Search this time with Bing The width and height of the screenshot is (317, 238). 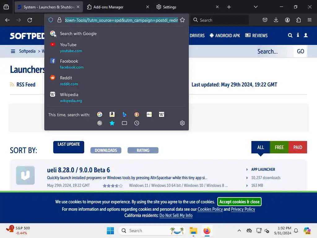[x=124, y=114]
